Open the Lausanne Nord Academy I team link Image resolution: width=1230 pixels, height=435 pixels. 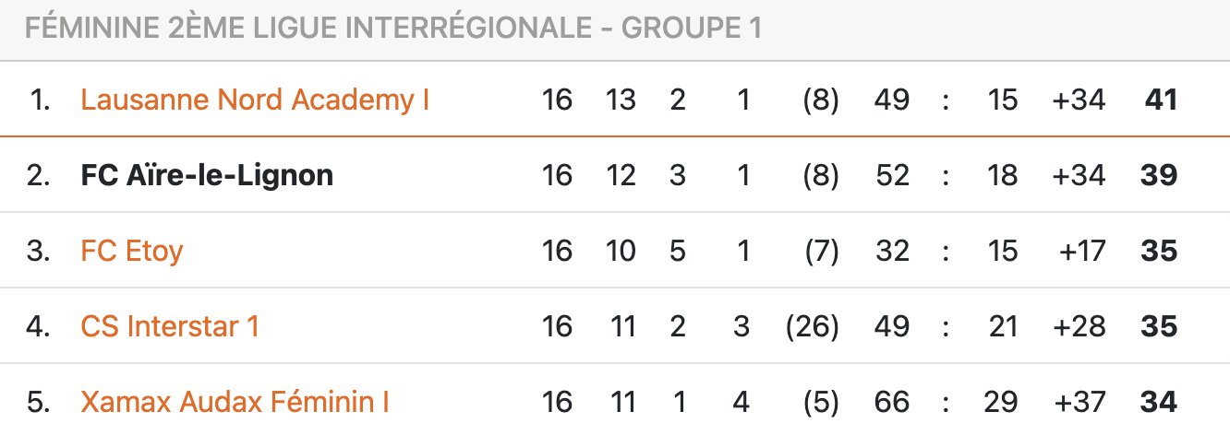[255, 100]
